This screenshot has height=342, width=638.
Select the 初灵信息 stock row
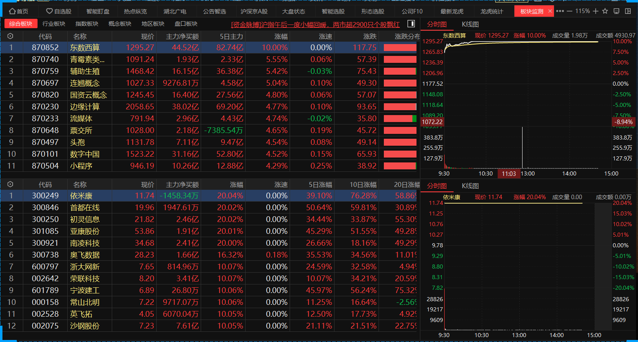tap(210, 219)
